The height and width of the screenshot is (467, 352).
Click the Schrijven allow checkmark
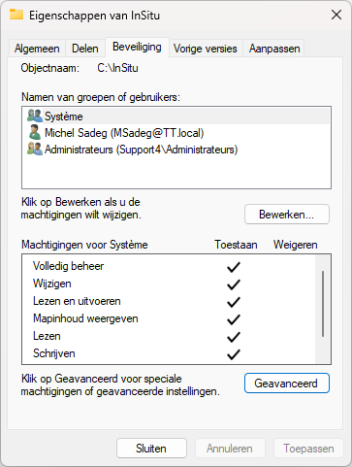tap(233, 354)
